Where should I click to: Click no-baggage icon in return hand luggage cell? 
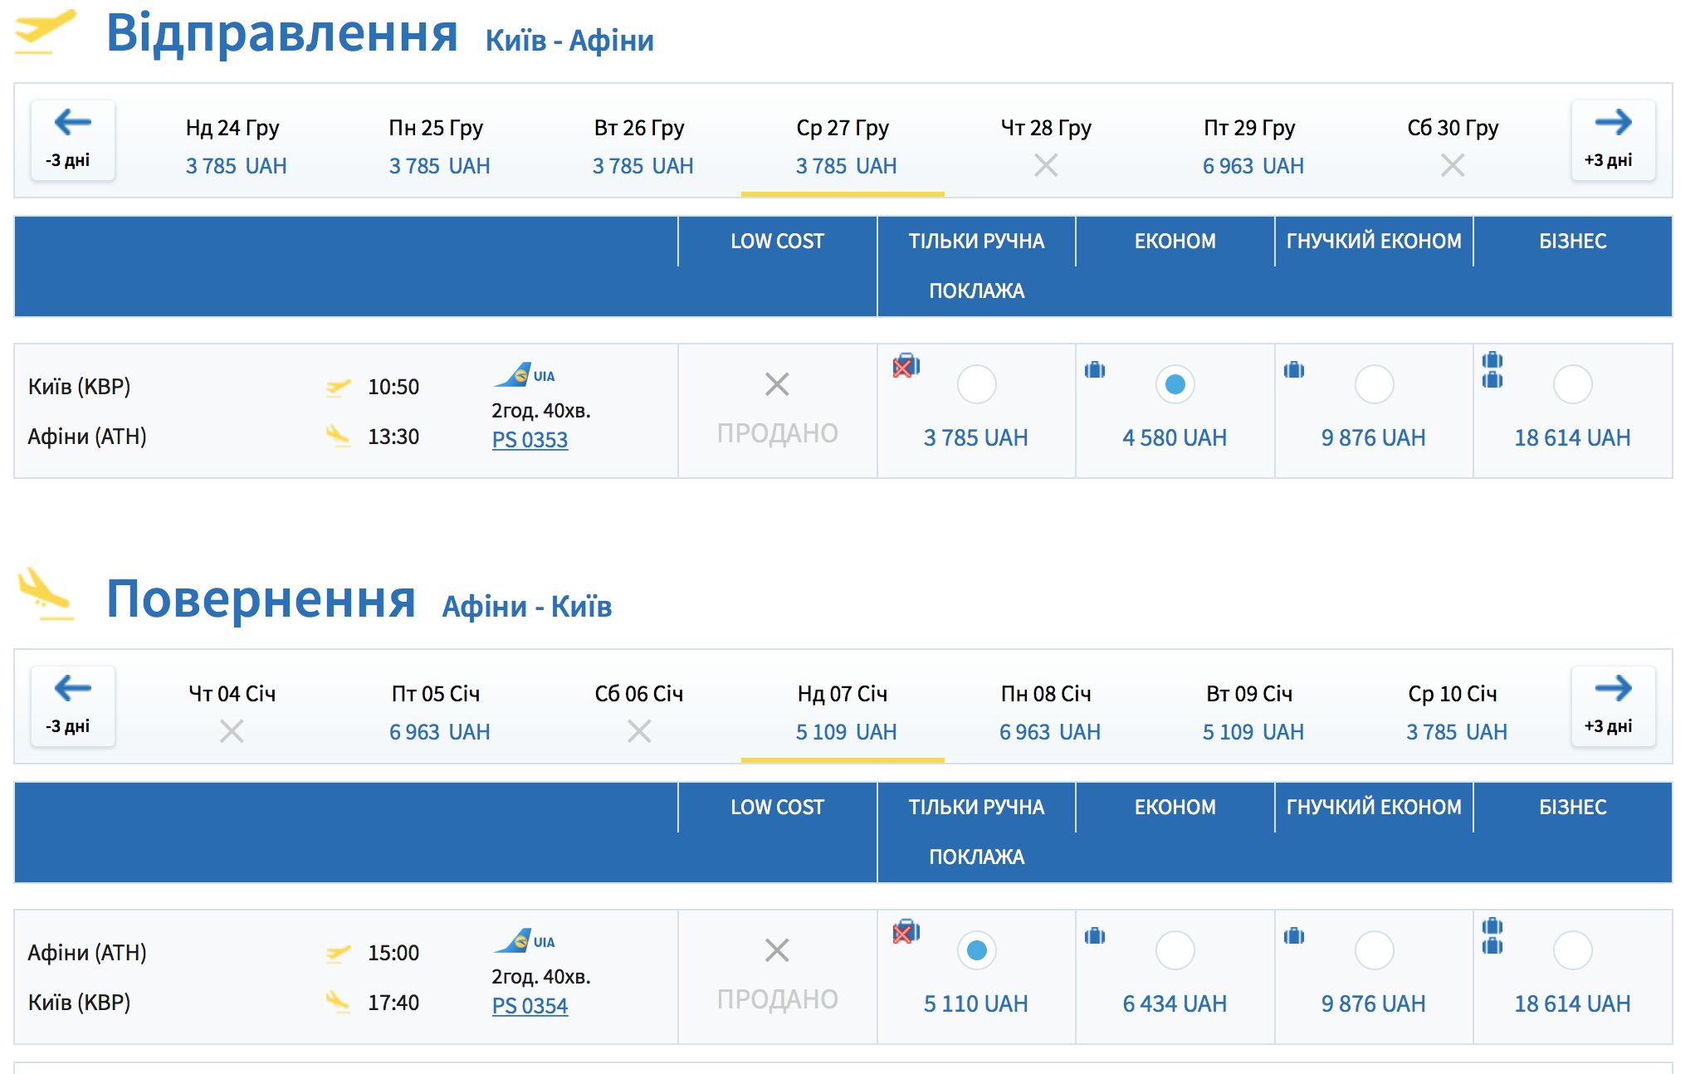click(906, 932)
